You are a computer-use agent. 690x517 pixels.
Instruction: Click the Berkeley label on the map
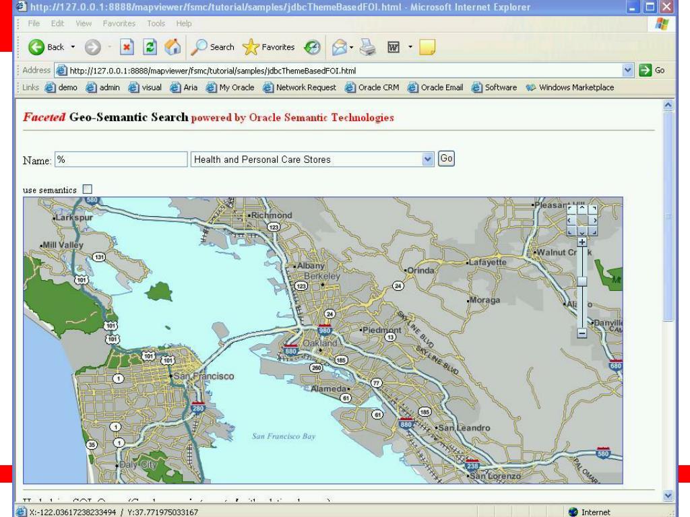[322, 276]
